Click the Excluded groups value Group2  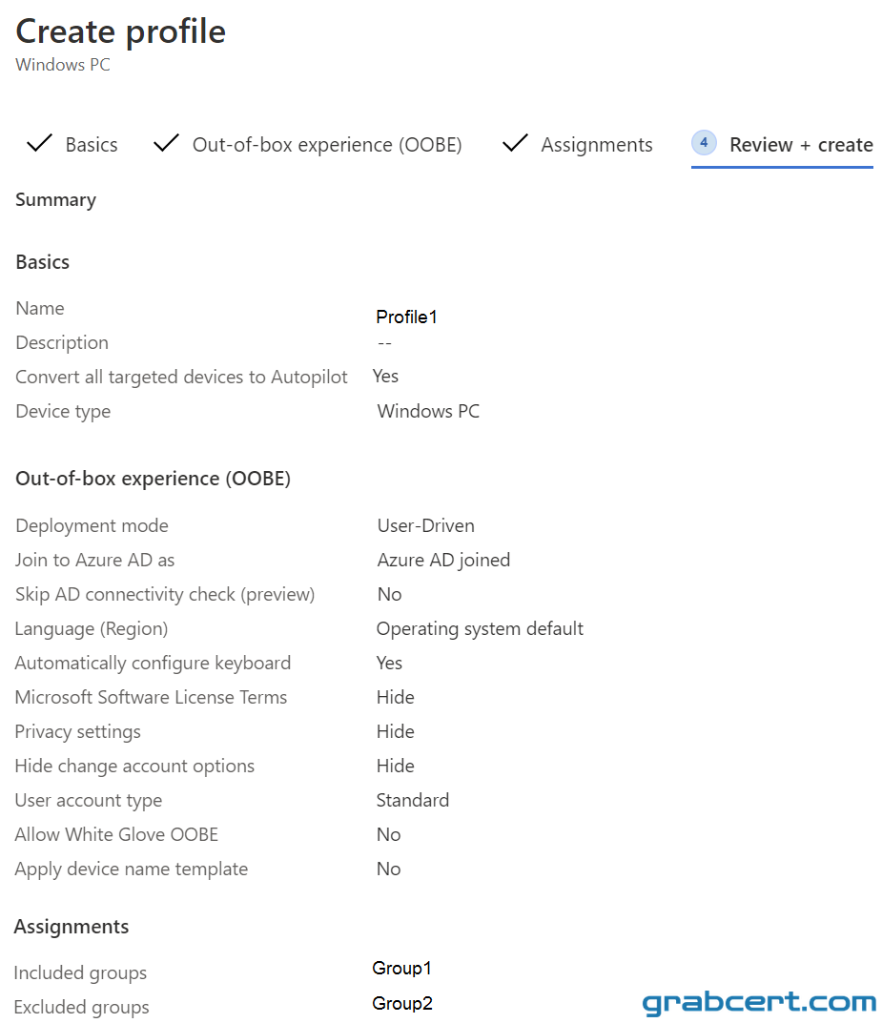402,1003
